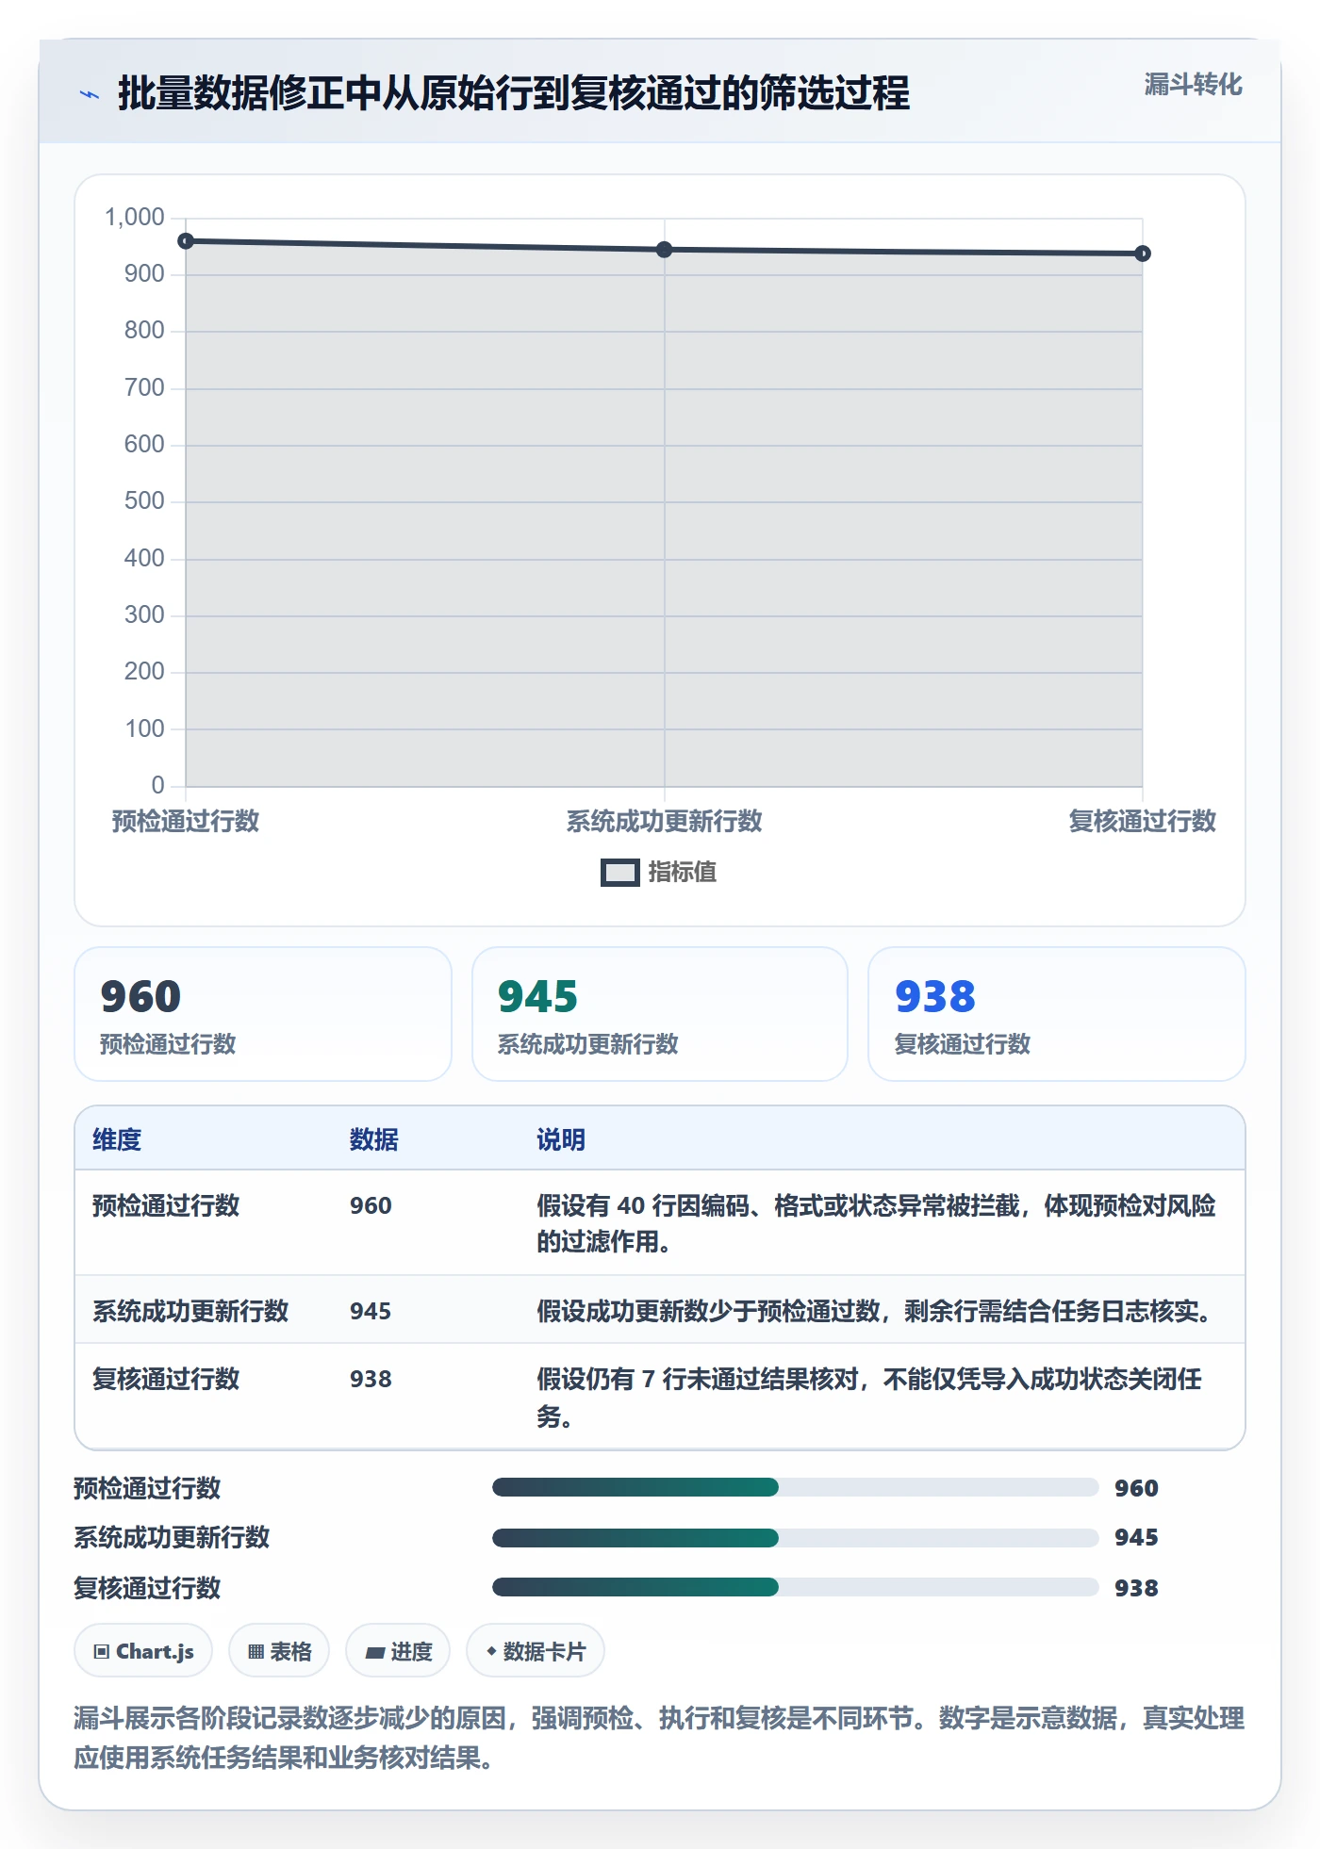1320x1849 pixels.
Task: Select the 预检通过行数 table row cell
Action: (x=166, y=1205)
